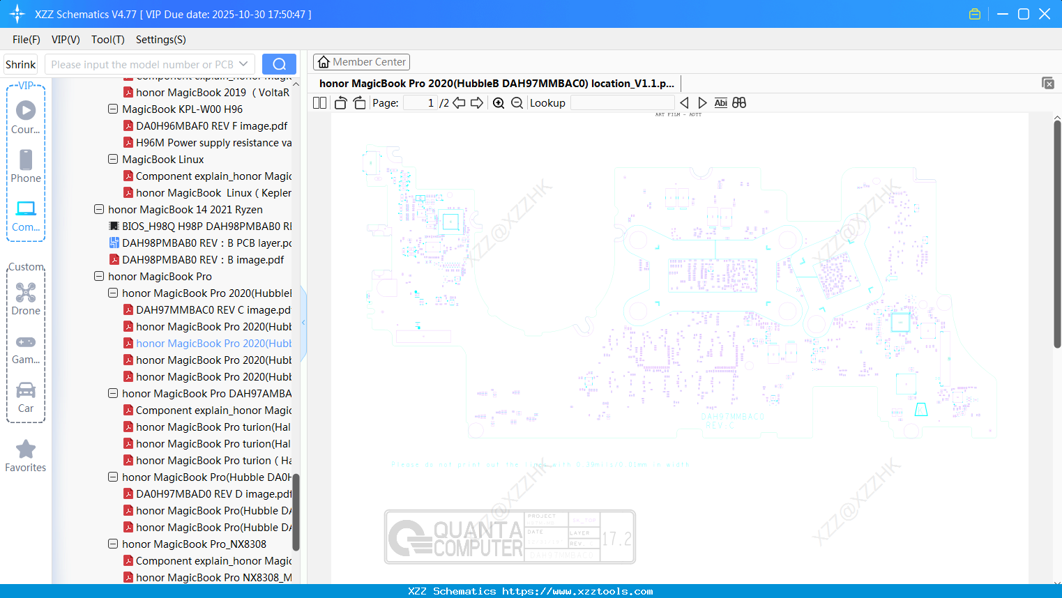Zoom out of the PDF
Screen dimensions: 1062x598
pos(517,102)
